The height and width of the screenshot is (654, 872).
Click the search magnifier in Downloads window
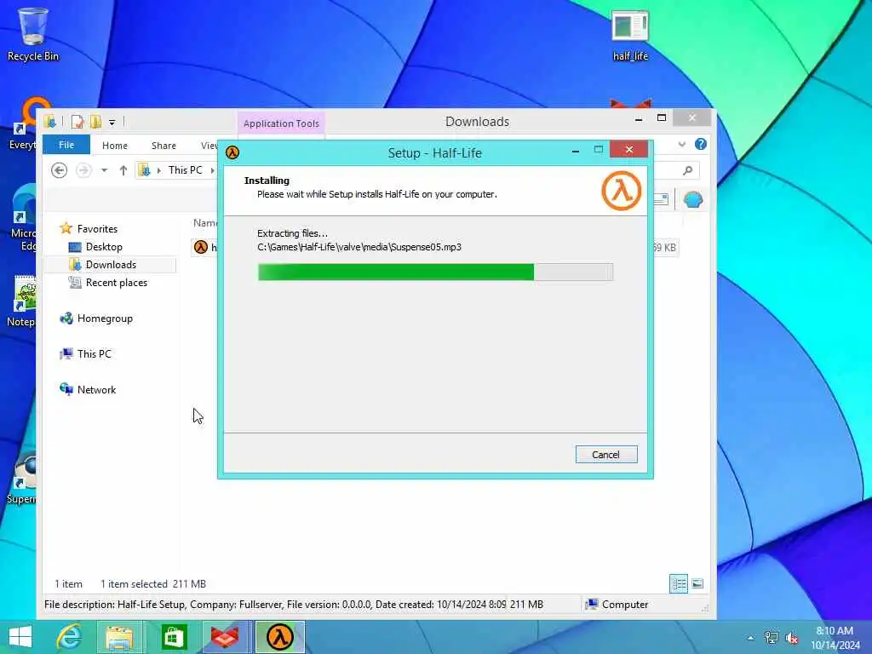coord(688,170)
